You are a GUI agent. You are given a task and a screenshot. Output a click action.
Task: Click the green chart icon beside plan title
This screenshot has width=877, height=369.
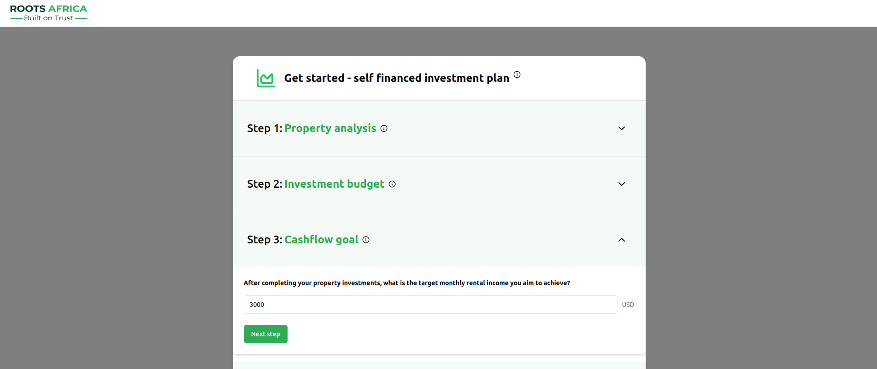[x=266, y=78]
